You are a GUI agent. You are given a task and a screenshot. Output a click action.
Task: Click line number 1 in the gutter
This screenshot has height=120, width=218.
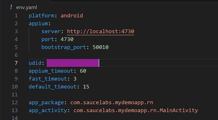16,16
